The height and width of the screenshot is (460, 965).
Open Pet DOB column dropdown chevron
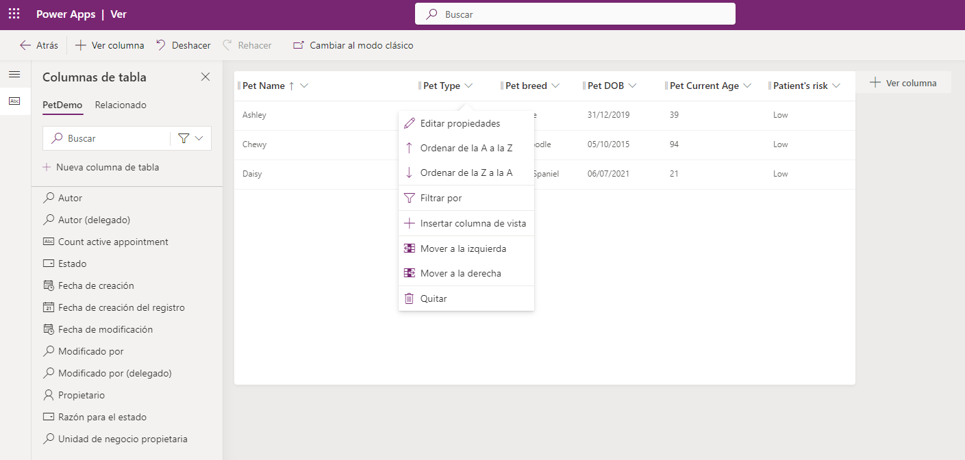(x=632, y=86)
